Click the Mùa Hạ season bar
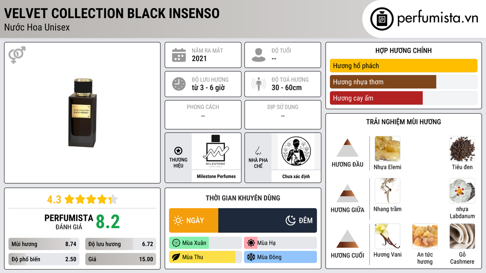Screen dimensions: 486x273 click(x=280, y=243)
